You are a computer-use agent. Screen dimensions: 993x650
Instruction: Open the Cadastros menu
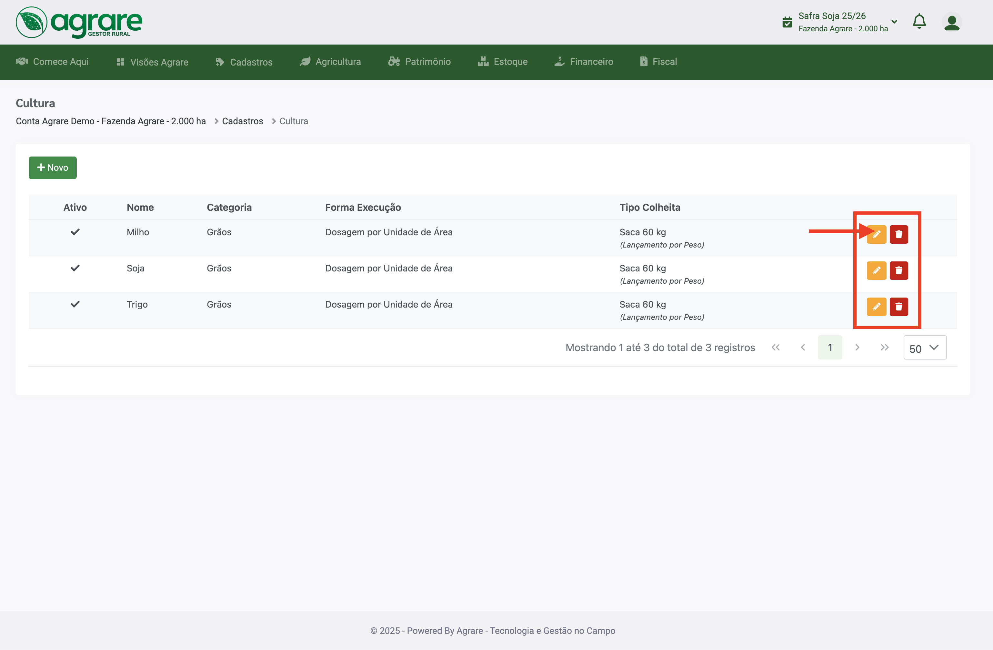click(244, 62)
